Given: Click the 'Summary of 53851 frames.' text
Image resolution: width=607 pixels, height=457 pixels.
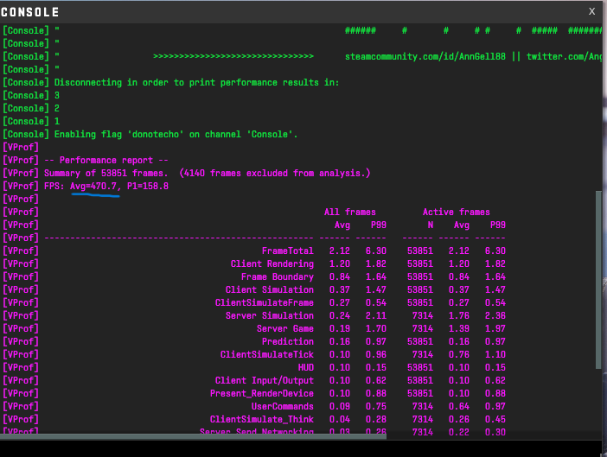Looking at the screenshot, I should point(106,174).
